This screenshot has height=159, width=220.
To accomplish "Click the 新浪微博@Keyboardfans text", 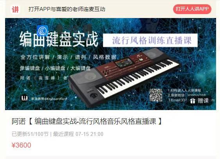I will [x=49, y=99].
